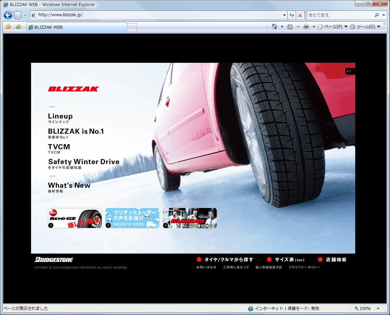Open the Safety Winter Drive section

[84, 164]
